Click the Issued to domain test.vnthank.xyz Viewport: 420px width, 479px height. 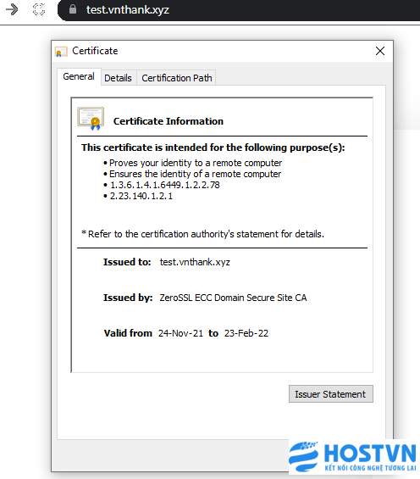195,262
